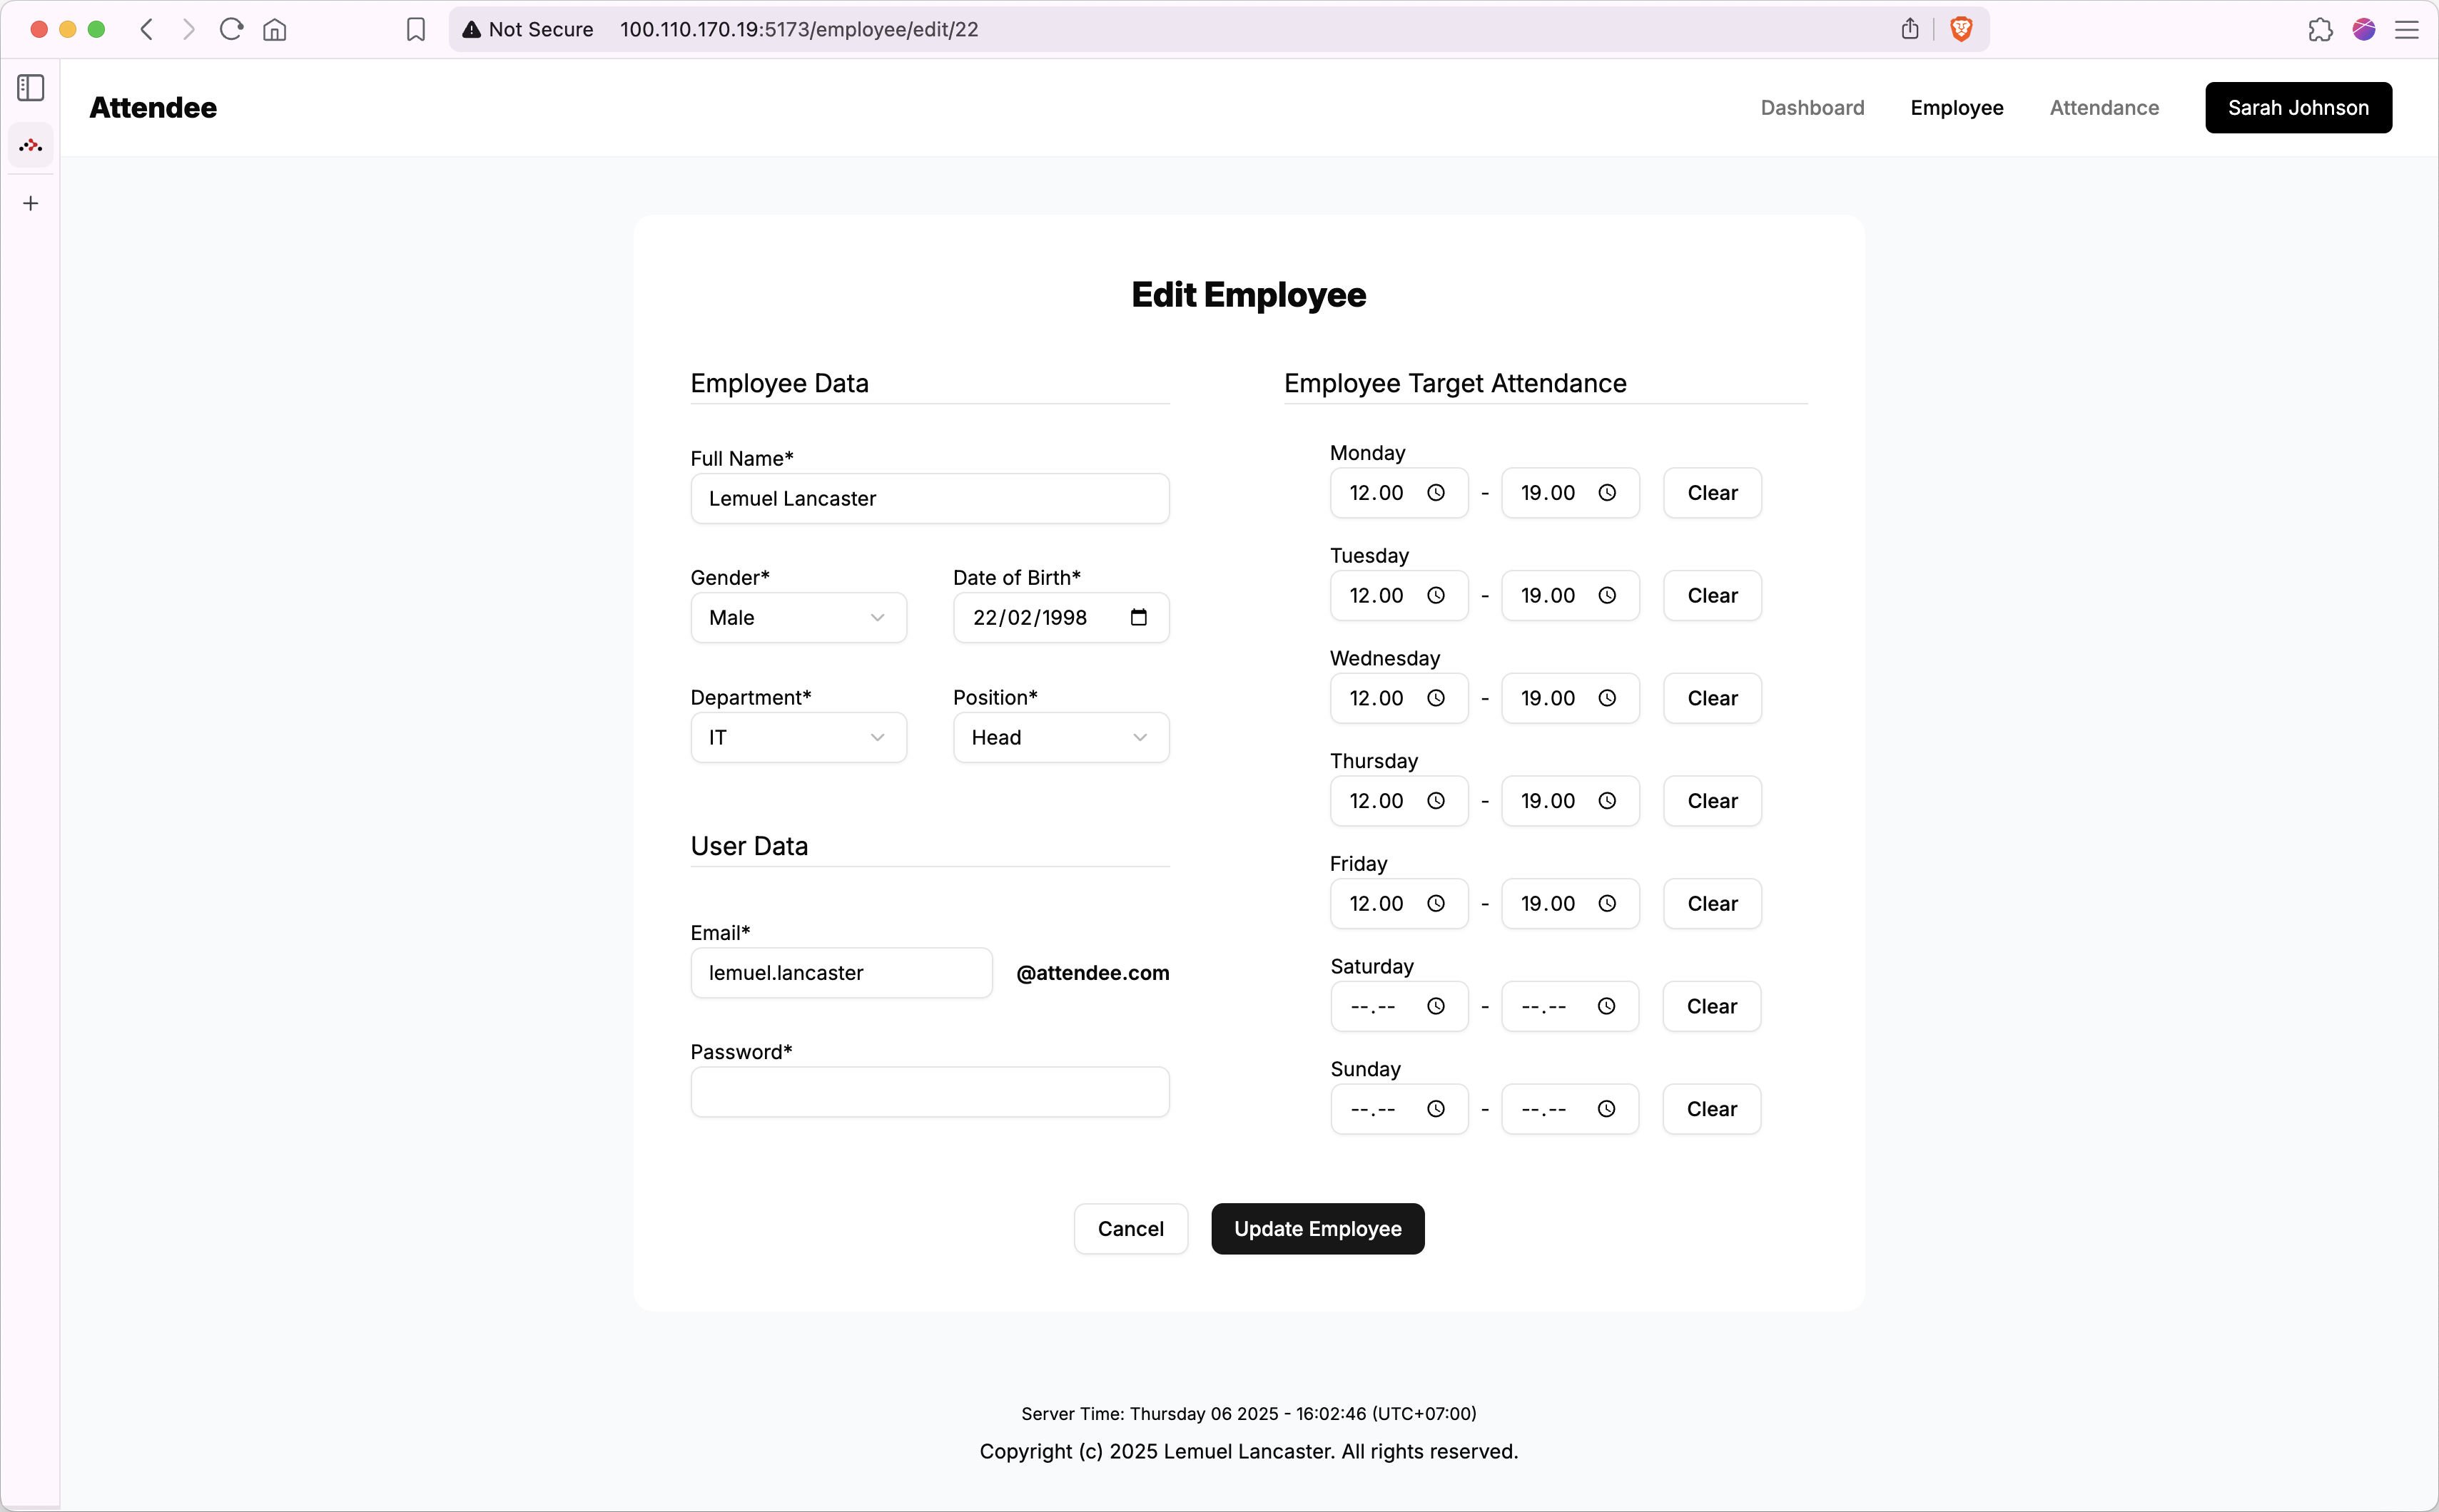The height and width of the screenshot is (1512, 2439).
Task: Open Monday's start time clock picker
Action: pyautogui.click(x=1436, y=492)
